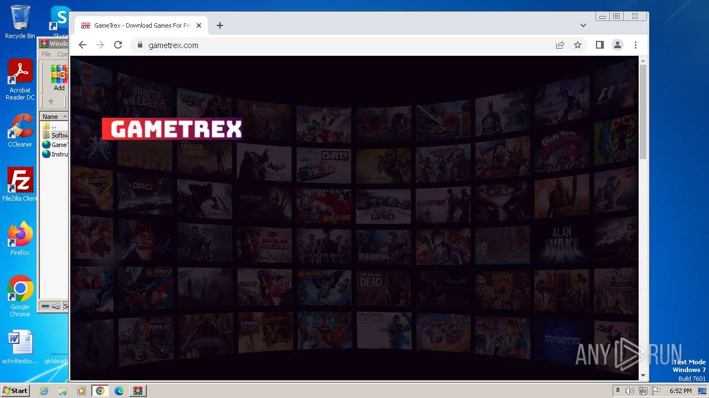Select the Instru file row in WinRAR
Viewport: 709px width, 398px height.
coord(54,154)
